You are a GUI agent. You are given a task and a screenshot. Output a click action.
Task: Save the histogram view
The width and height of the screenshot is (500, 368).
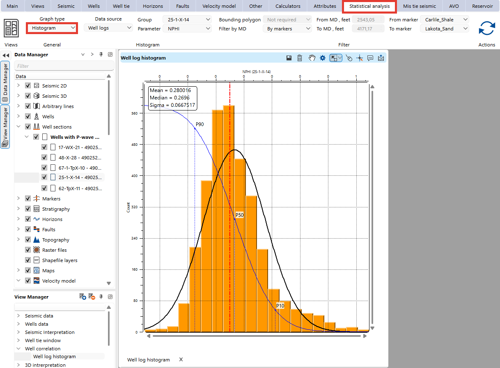pos(289,57)
